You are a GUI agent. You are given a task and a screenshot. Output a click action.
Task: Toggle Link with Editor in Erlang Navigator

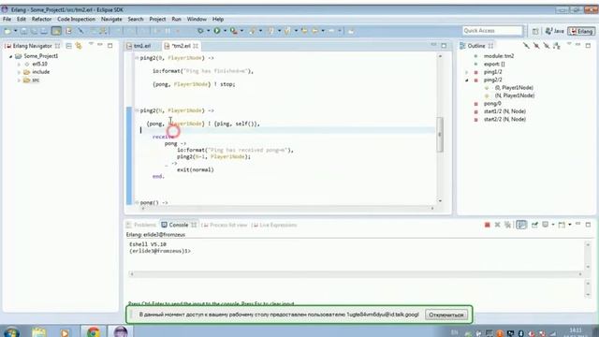point(79,46)
